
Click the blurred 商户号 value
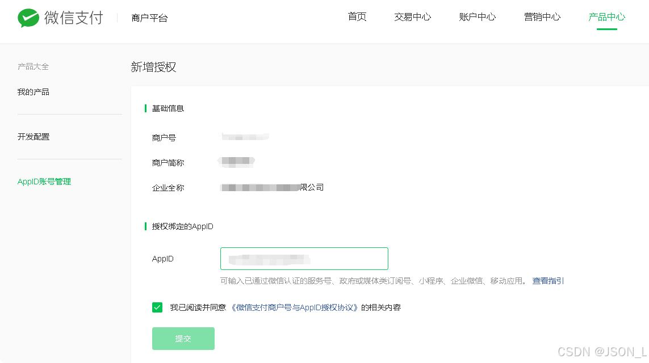(x=245, y=137)
